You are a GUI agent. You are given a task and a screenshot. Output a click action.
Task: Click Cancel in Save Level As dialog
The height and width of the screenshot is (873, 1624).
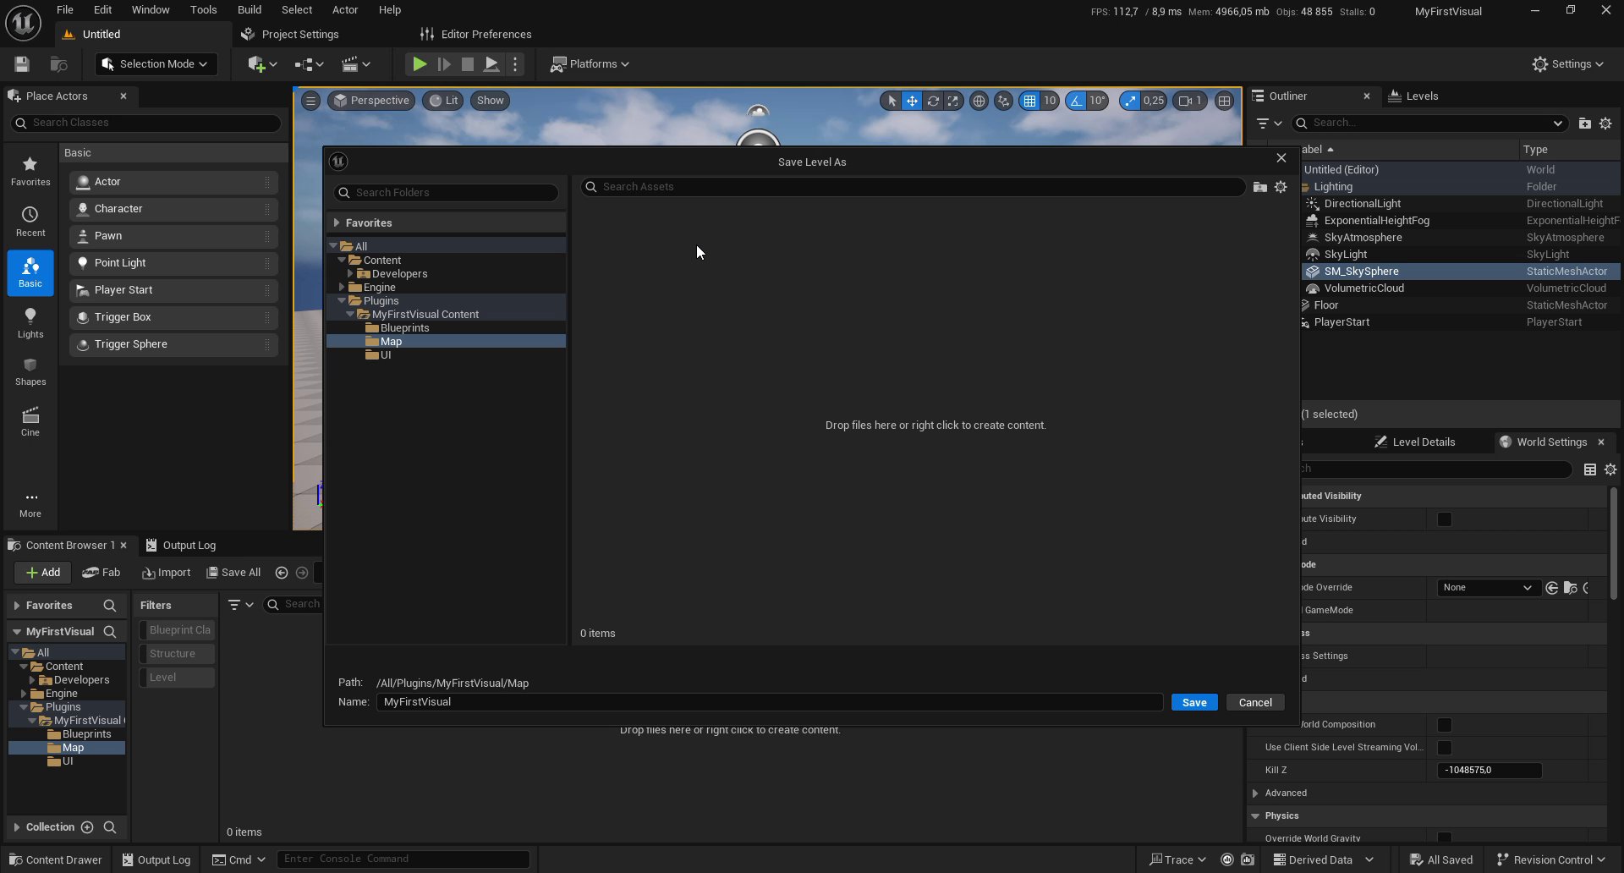click(1255, 703)
